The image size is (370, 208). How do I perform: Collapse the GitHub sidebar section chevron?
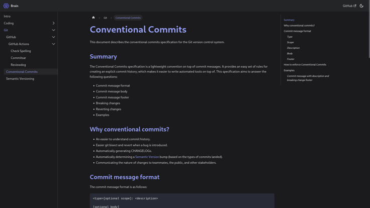pos(53,37)
